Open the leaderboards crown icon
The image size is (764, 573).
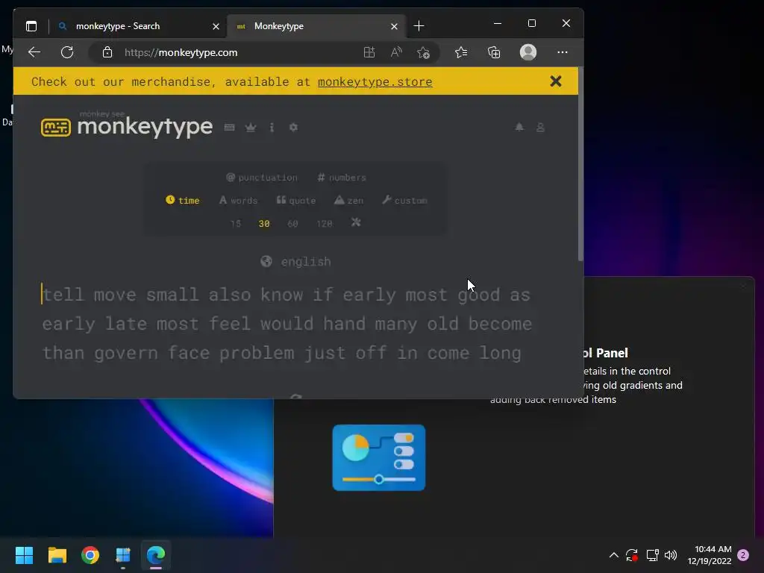[x=251, y=127]
